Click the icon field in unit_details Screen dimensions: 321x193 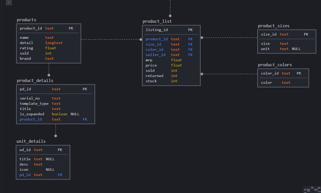click(x=24, y=169)
